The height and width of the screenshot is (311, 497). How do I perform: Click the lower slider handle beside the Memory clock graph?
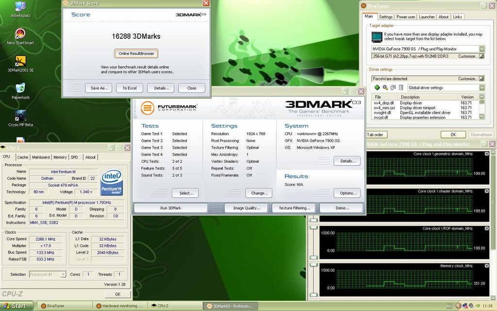click(x=314, y=295)
